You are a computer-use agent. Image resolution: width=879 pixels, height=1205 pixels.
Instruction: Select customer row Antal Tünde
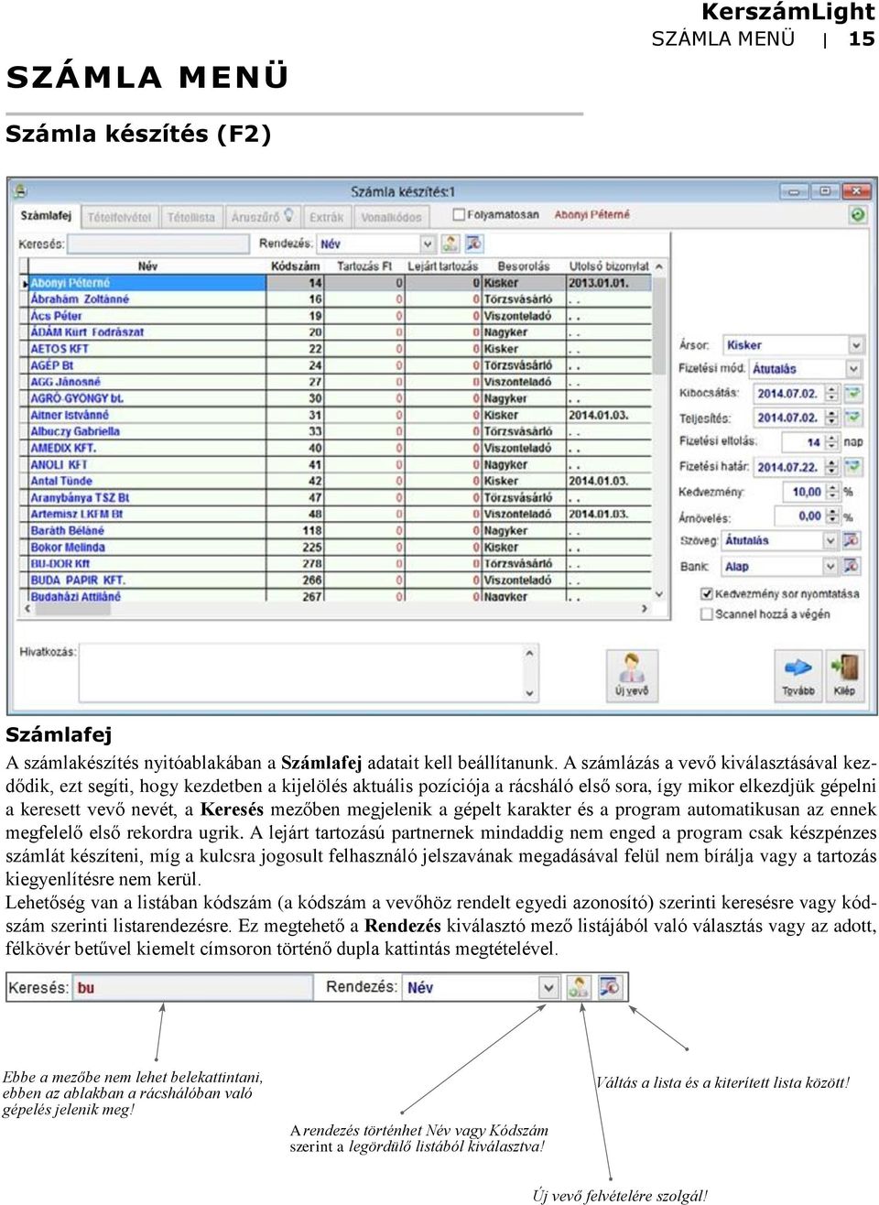[340, 481]
